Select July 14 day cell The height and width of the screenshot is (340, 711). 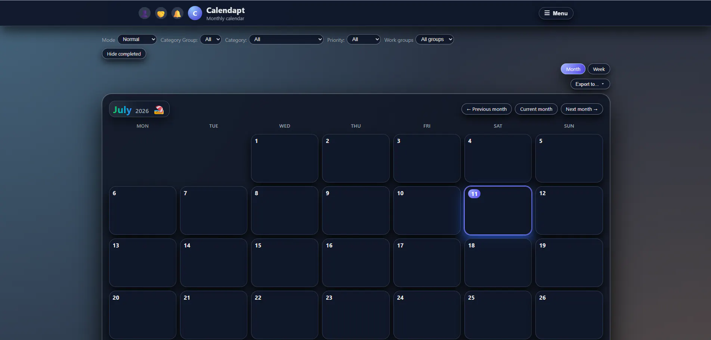pos(214,263)
